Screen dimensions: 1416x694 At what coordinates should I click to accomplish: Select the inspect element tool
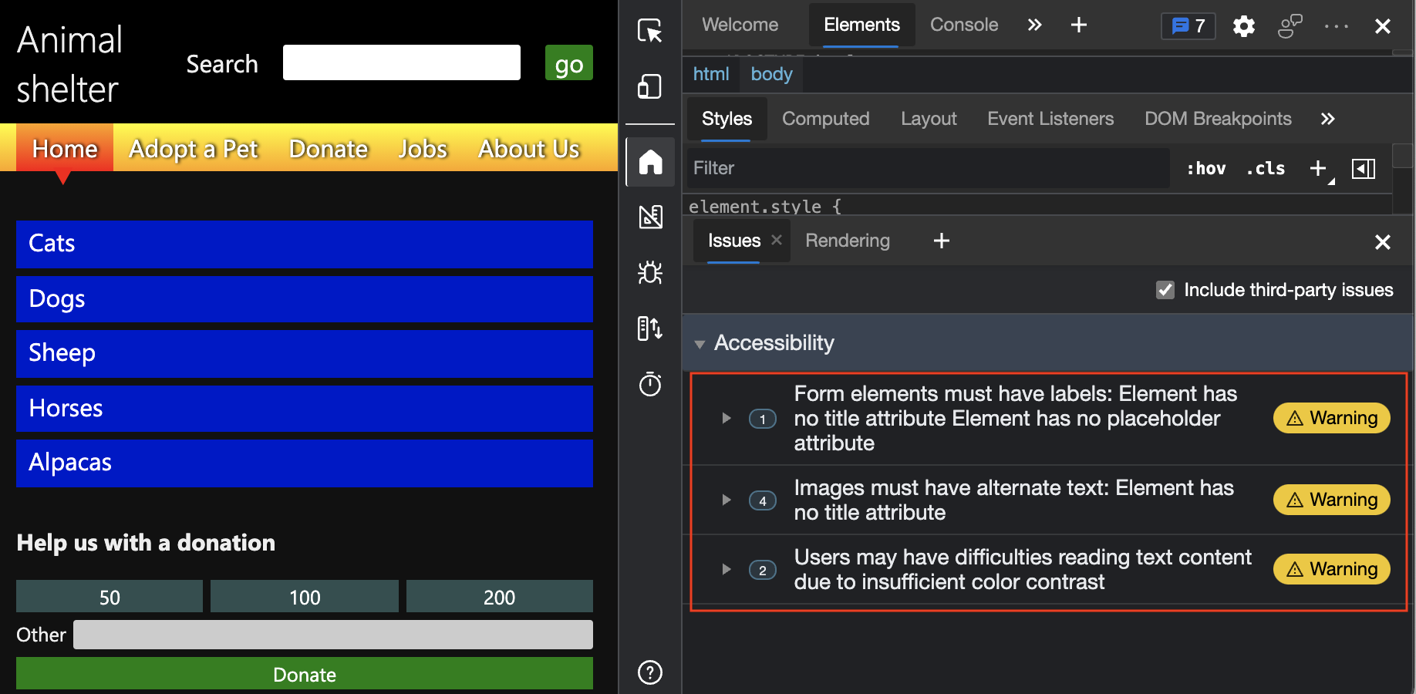650,31
